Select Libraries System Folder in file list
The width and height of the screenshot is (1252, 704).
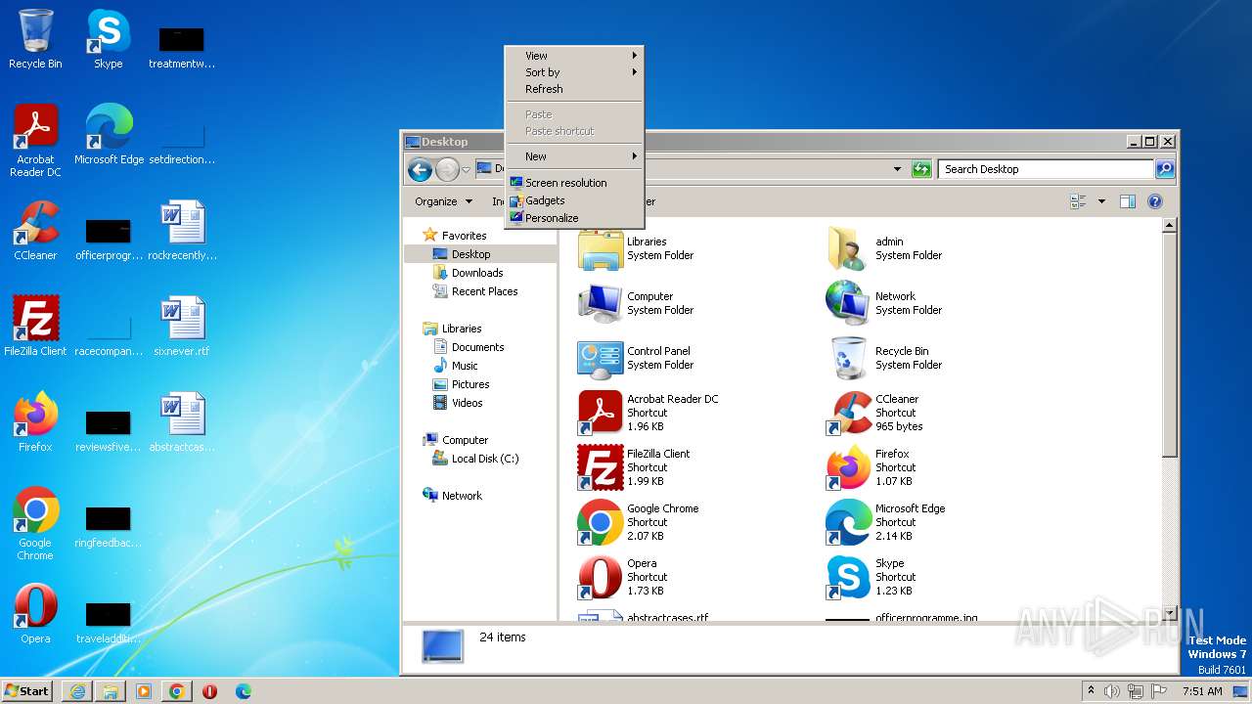[x=636, y=248]
